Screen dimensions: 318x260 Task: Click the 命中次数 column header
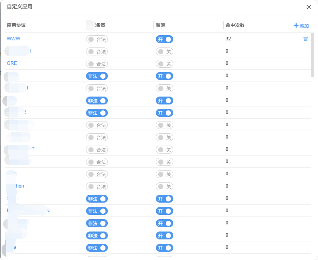235,25
